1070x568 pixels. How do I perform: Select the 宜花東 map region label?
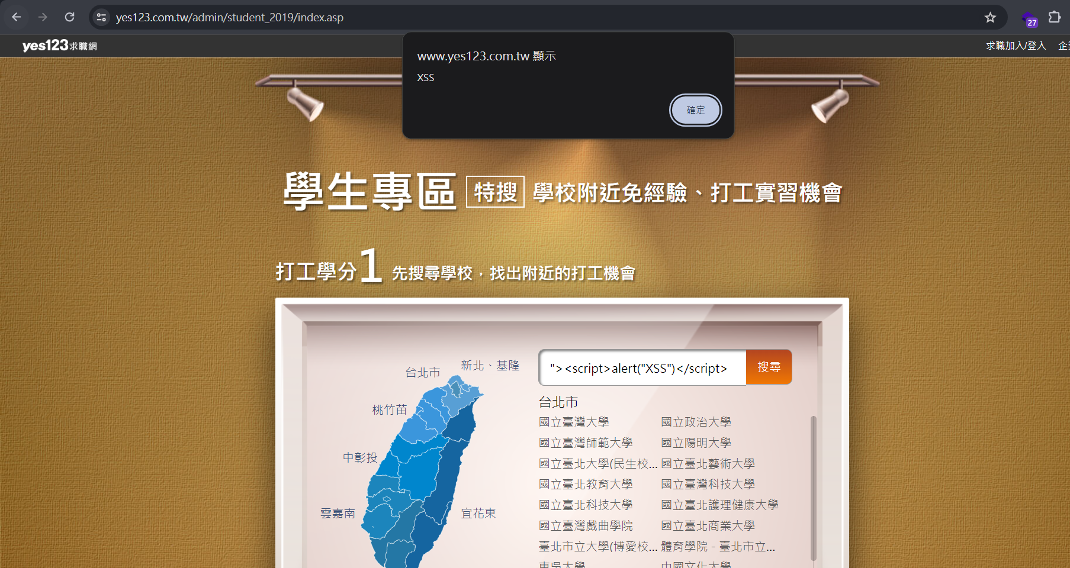tap(478, 513)
